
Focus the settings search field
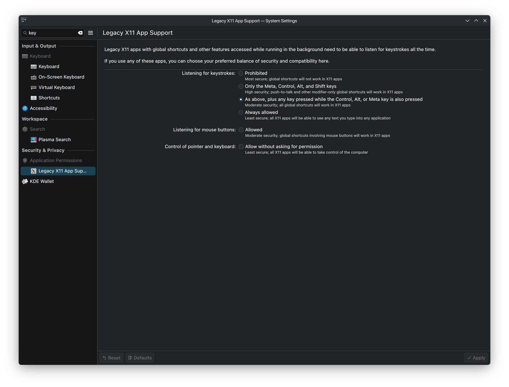[x=53, y=33]
